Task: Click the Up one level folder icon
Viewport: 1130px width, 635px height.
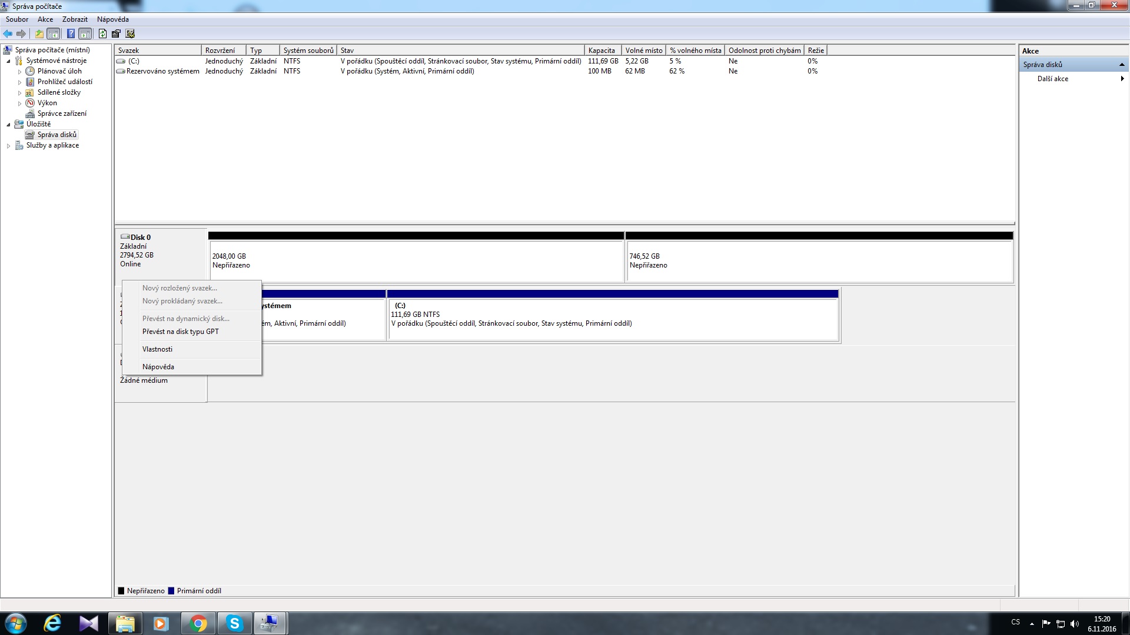Action: point(39,34)
